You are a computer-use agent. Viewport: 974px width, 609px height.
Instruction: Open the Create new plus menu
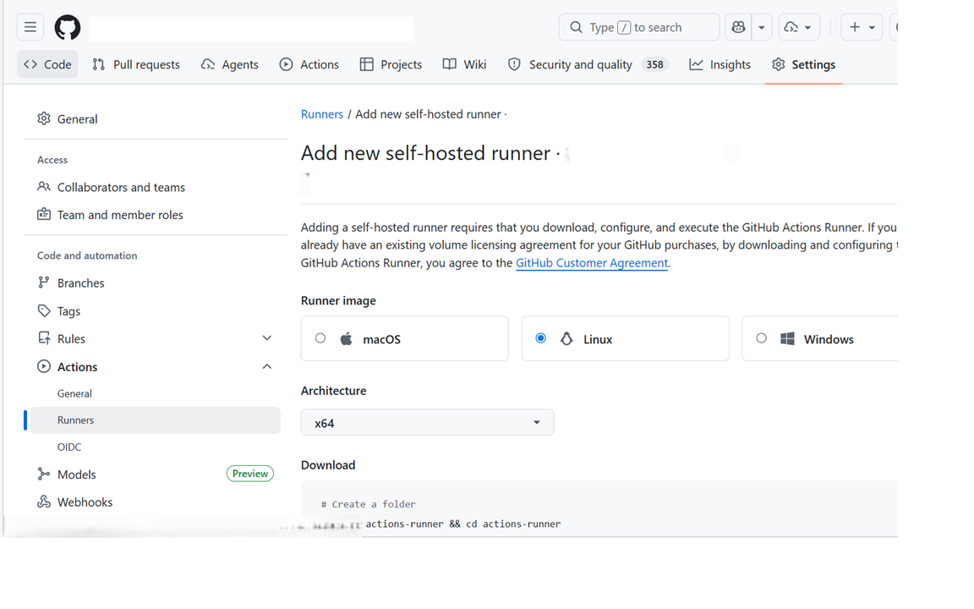pos(862,27)
